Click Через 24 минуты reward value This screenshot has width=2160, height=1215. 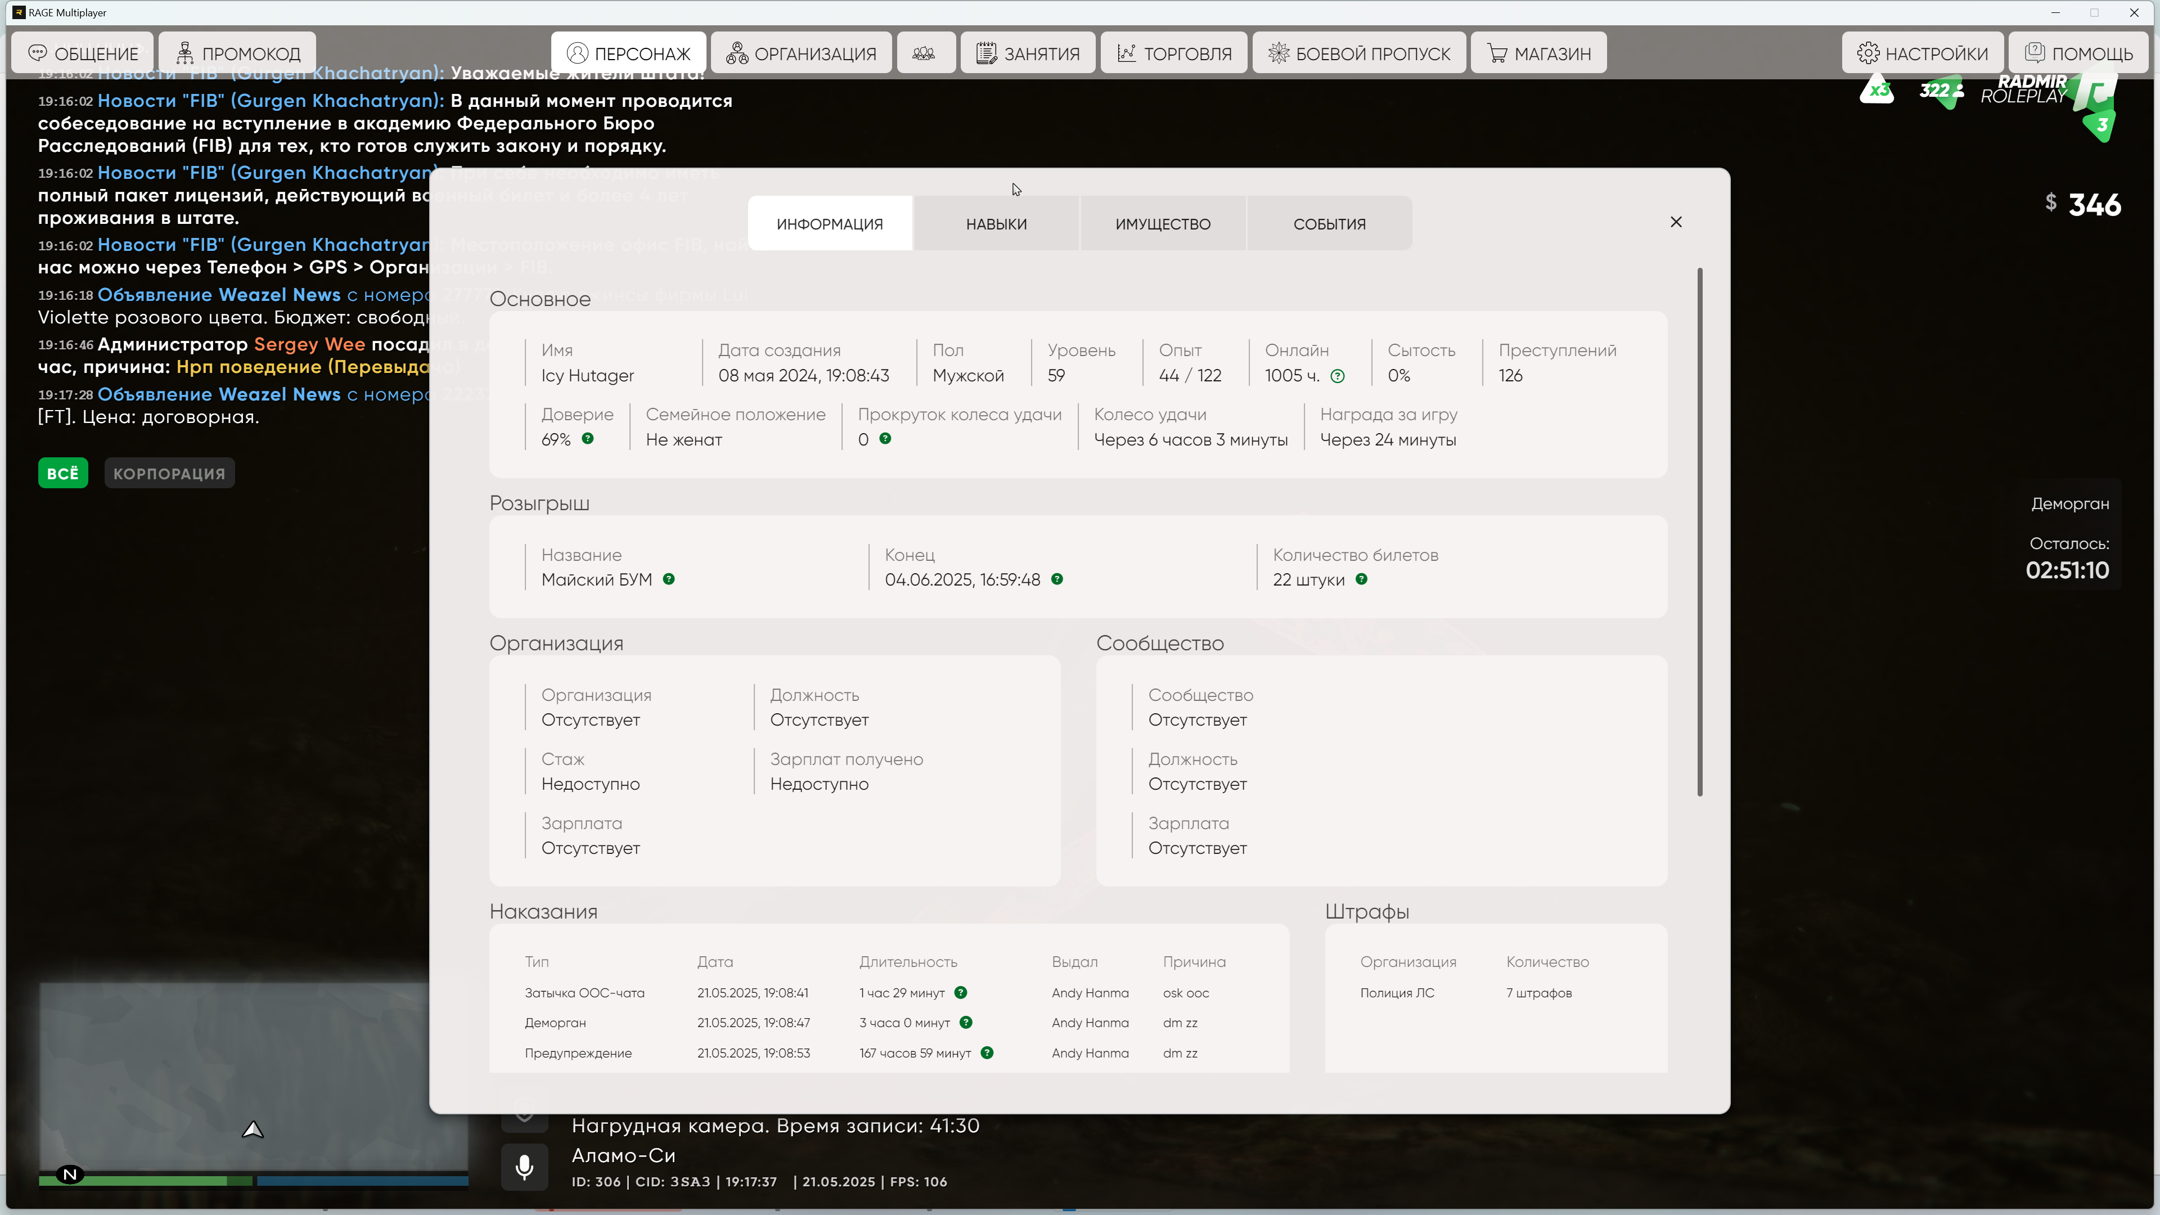tap(1388, 440)
